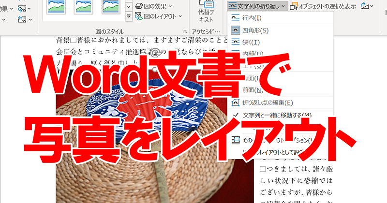Select the third picture style thumbnail
This screenshot has height=203, width=387.
click(111, 7)
